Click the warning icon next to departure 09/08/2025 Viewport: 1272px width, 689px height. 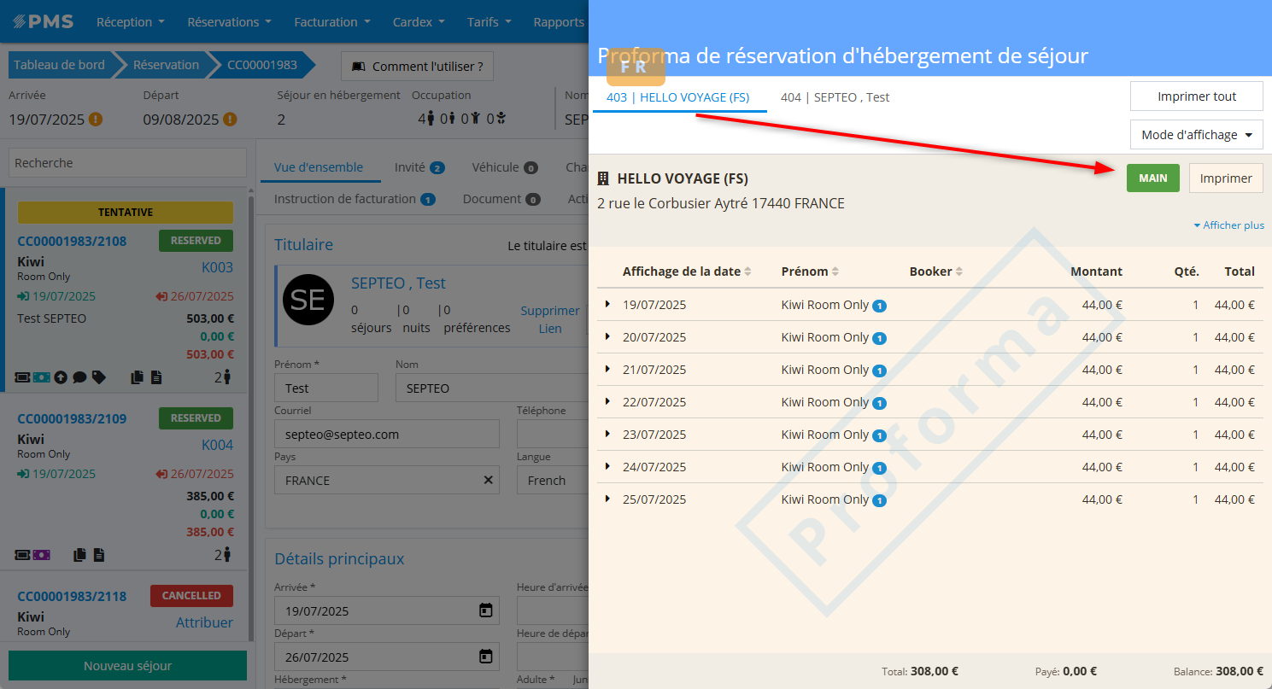230,120
